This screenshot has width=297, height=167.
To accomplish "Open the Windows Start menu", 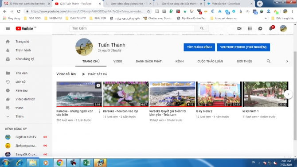I will (x=6, y=163).
